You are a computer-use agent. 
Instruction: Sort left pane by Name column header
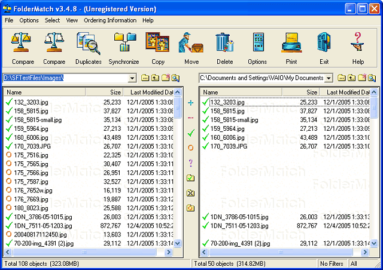click(44, 92)
